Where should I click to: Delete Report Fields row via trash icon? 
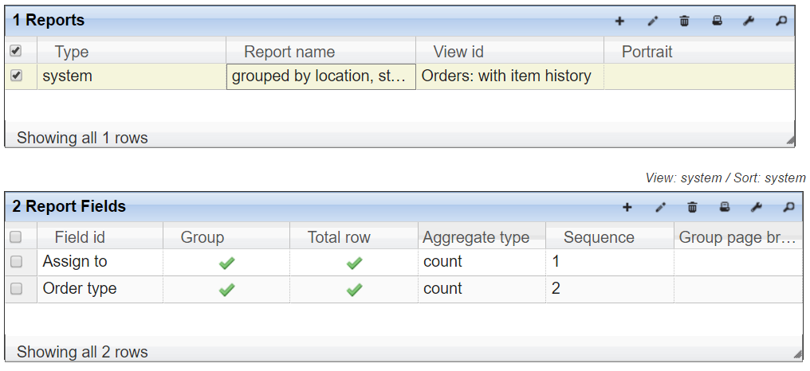(692, 208)
